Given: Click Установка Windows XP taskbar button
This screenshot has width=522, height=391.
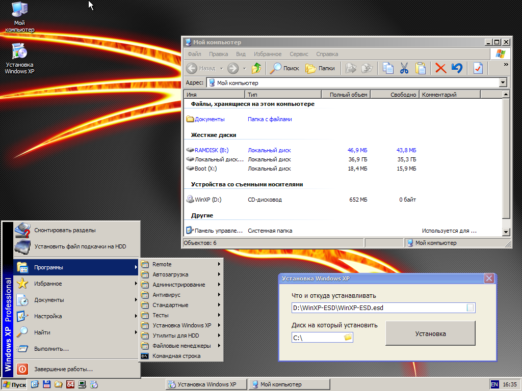Looking at the screenshot, I should [206, 384].
